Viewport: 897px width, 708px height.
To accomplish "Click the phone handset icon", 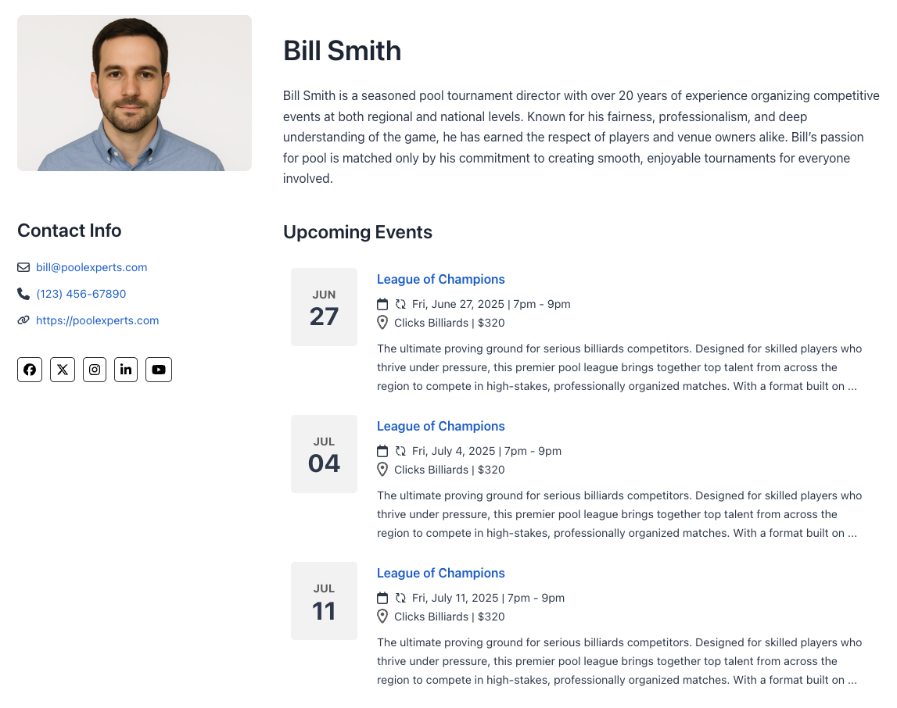I will point(23,294).
